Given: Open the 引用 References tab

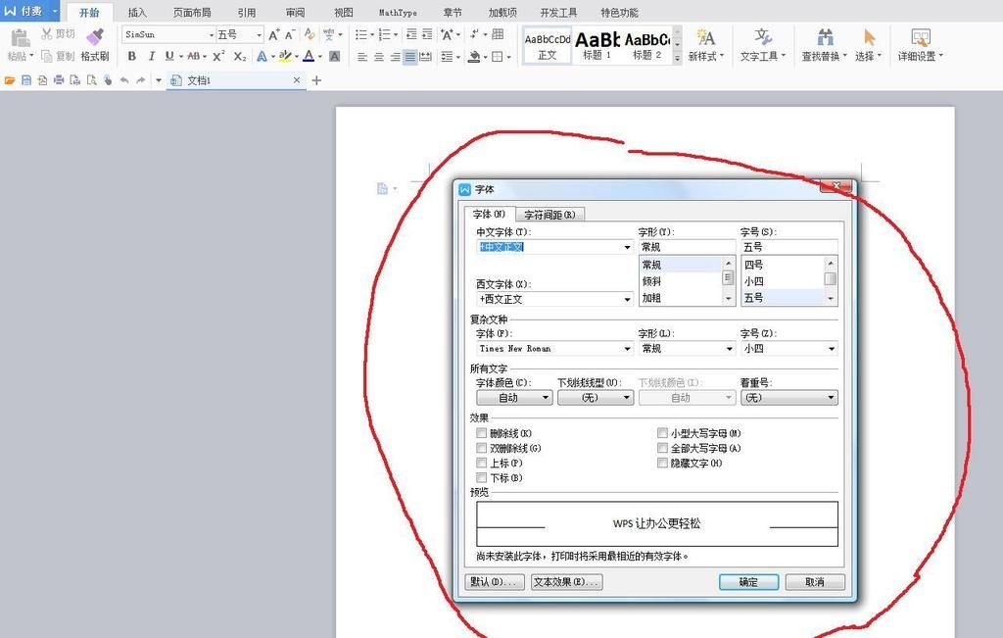Looking at the screenshot, I should click(x=247, y=12).
